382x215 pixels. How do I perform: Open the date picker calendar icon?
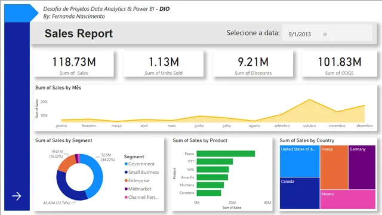[325, 35]
